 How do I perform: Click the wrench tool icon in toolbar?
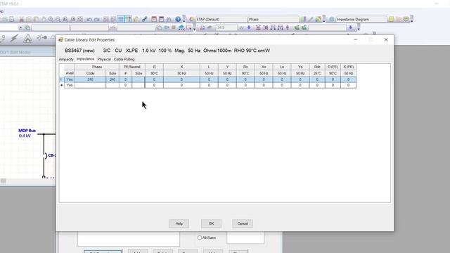click(x=145, y=19)
